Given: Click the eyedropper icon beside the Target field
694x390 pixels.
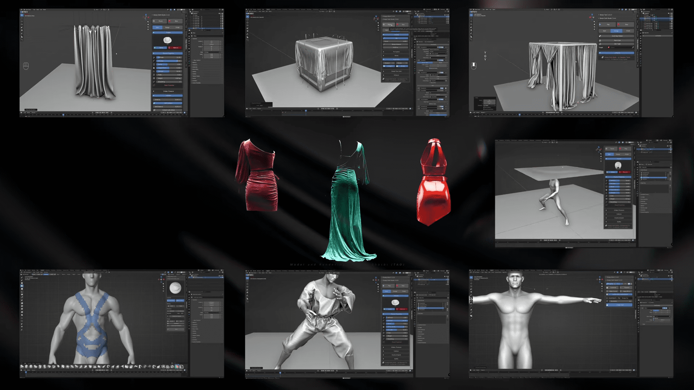Looking at the screenshot, I should (633, 47).
